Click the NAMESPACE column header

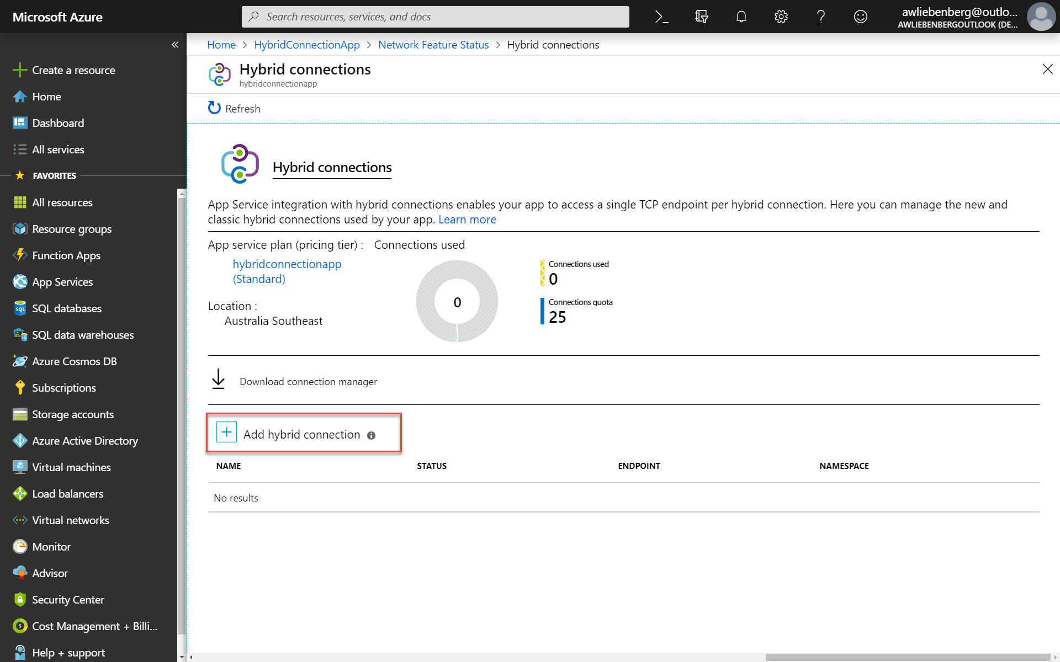click(x=844, y=466)
